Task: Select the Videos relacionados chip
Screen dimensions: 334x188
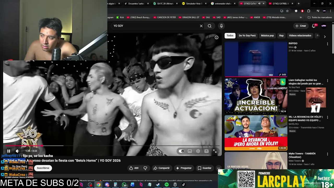Action: [300, 36]
